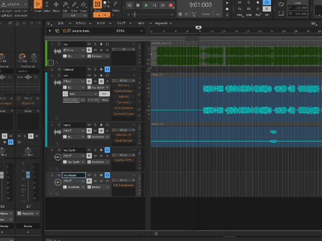322x241 pixels.
Task: Choose the Select tool
Action: pos(47,5)
